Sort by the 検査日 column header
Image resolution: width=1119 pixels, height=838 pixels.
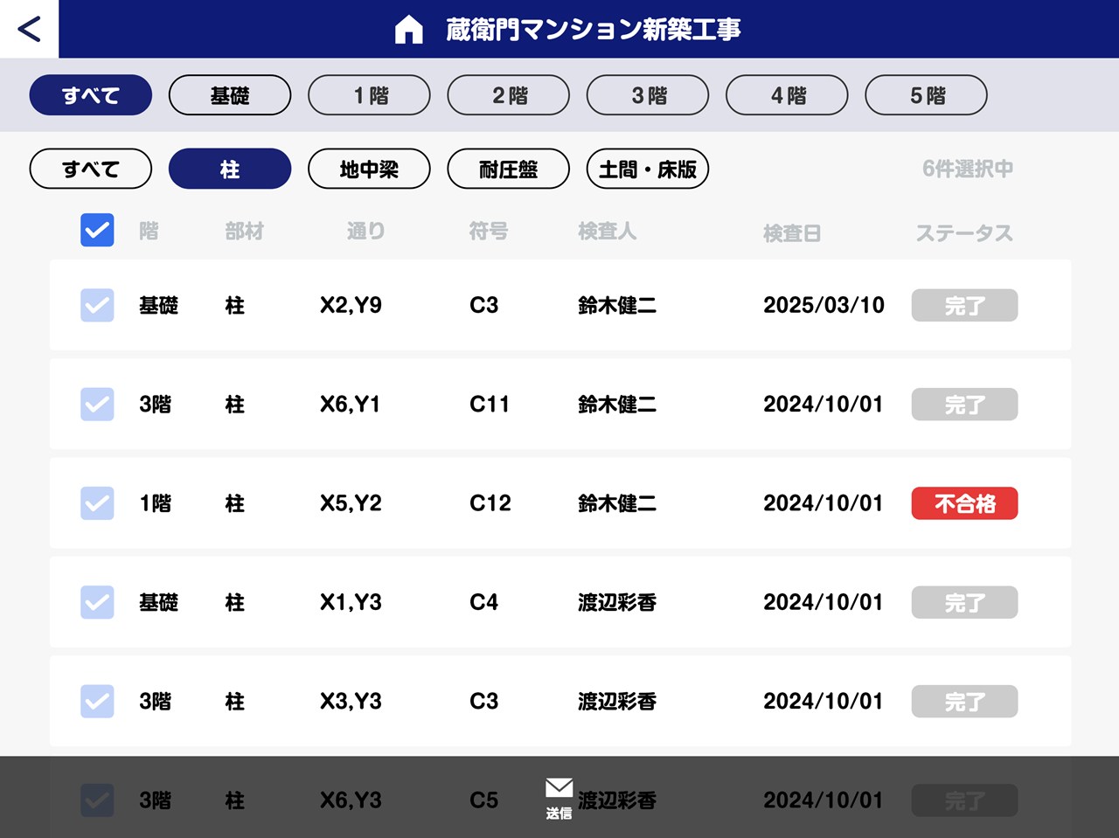(x=791, y=233)
